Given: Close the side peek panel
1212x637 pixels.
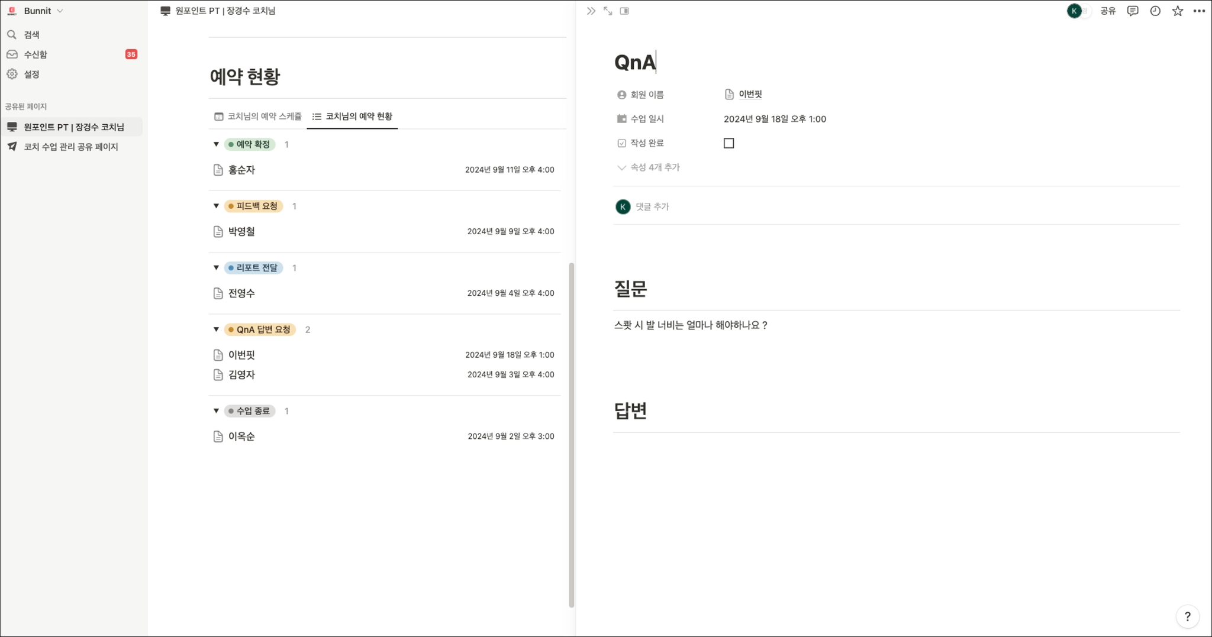Looking at the screenshot, I should coord(591,11).
